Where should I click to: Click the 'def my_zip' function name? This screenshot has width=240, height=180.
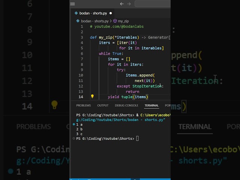[x=106, y=37]
